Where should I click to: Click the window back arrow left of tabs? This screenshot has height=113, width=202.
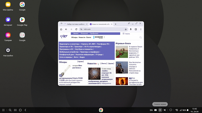tap(62, 23)
